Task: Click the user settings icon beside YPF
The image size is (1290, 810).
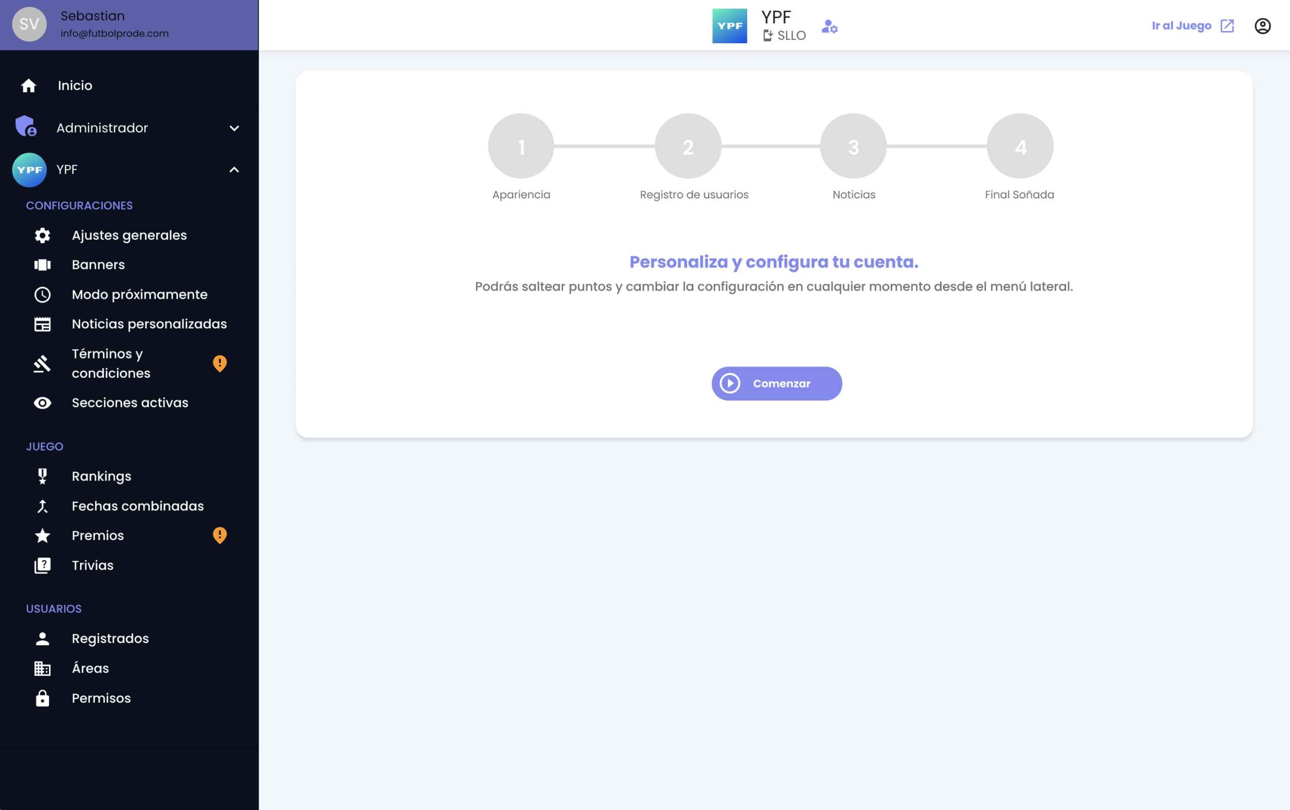Action: coord(829,26)
